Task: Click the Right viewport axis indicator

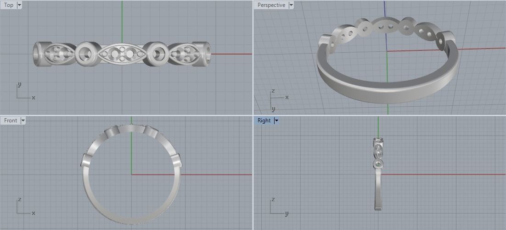Action: coord(279,207)
